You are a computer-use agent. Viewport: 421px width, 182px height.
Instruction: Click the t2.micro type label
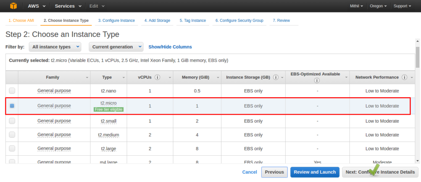pyautogui.click(x=109, y=103)
